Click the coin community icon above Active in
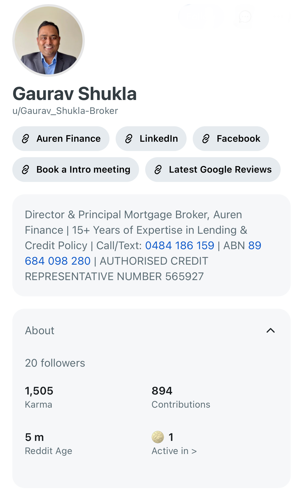The image size is (303, 495). point(158,437)
